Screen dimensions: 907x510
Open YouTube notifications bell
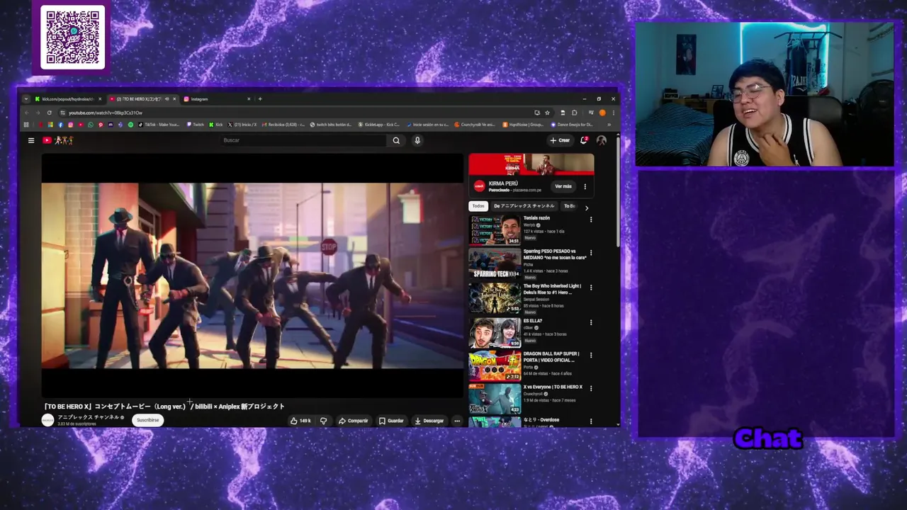tap(584, 140)
